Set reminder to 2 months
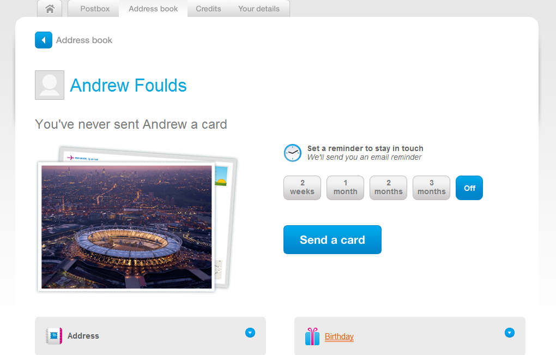The image size is (556, 355). pos(388,188)
